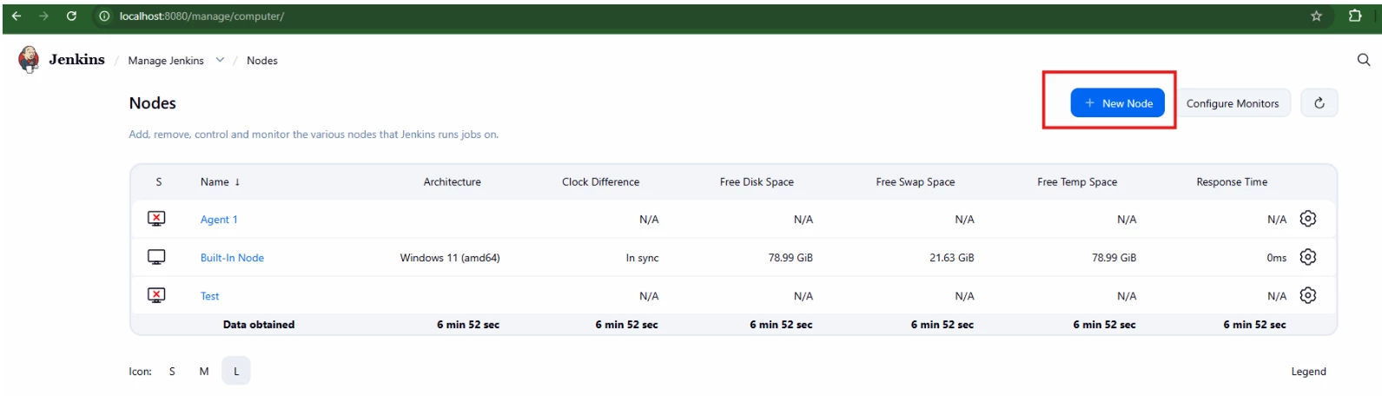1382x396 pixels.
Task: Click the Data obtained row label
Action: (x=259, y=325)
